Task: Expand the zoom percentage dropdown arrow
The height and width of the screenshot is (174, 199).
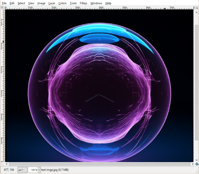Action: pos(39,170)
